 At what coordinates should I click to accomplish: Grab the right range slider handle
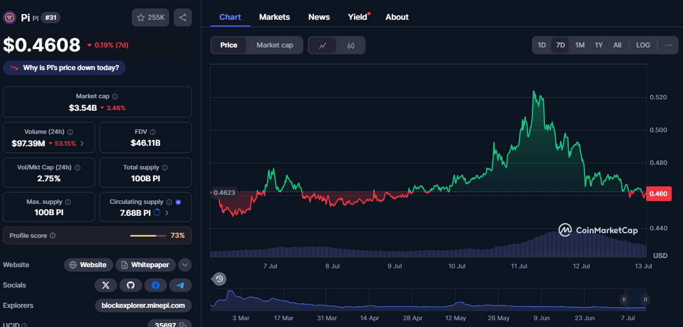coord(645,299)
